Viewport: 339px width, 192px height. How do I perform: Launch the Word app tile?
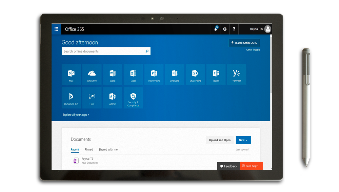113,74
